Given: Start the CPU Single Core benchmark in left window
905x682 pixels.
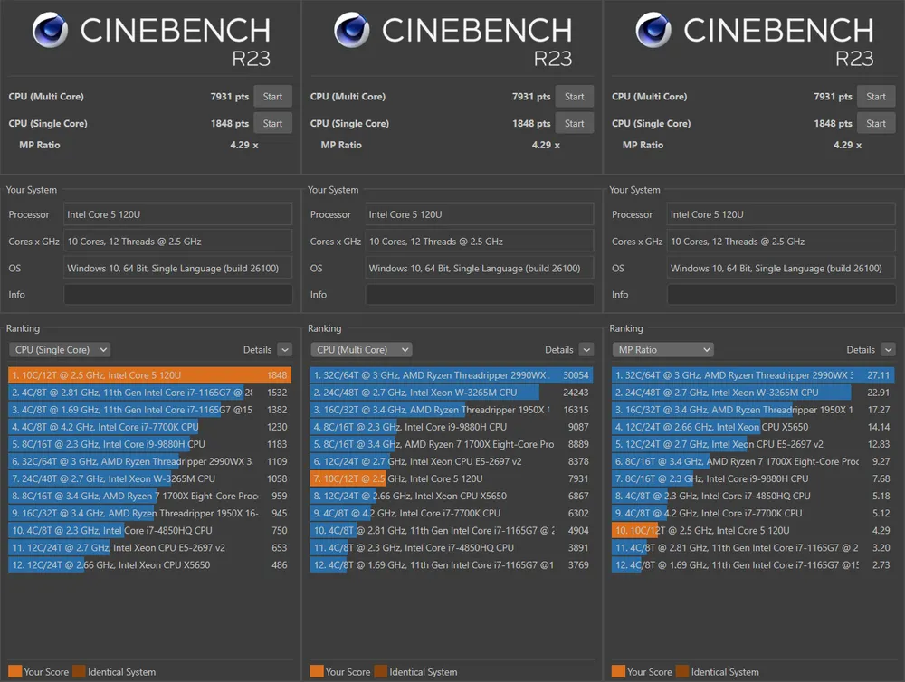Looking at the screenshot, I should pos(272,123).
